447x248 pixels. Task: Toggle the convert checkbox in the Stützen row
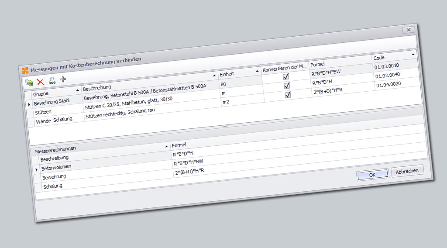pyautogui.click(x=287, y=86)
